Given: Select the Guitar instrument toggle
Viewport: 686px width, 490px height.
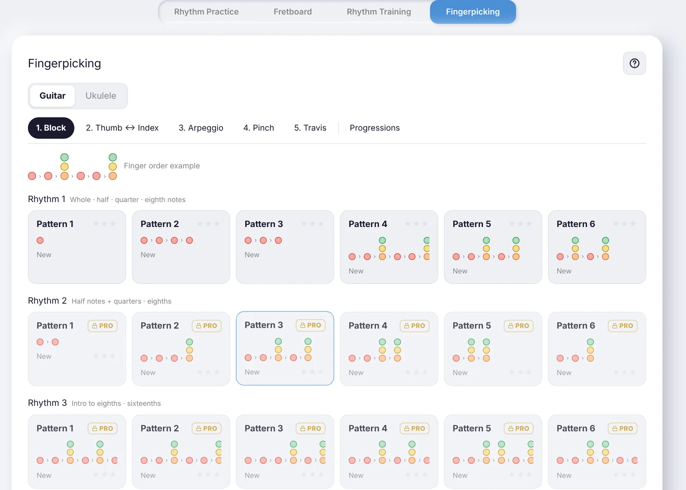Looking at the screenshot, I should tap(53, 96).
